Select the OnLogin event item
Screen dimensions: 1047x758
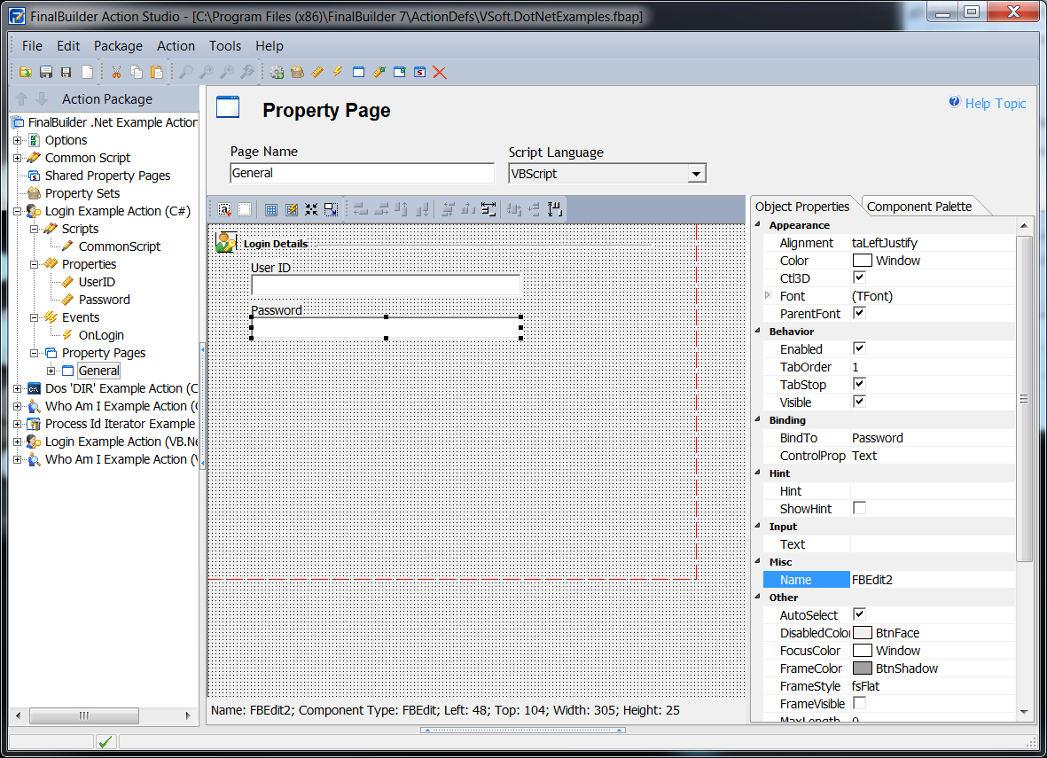tap(101, 335)
